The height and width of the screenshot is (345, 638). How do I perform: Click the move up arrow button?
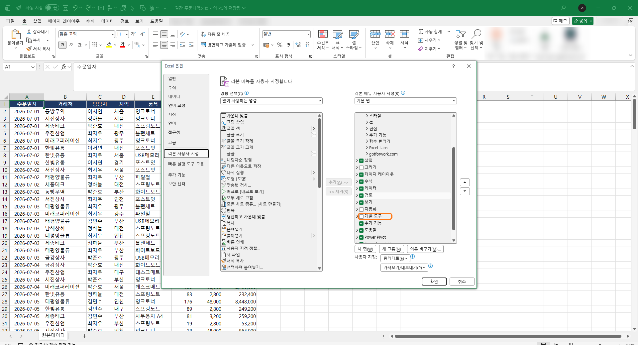[x=465, y=182]
